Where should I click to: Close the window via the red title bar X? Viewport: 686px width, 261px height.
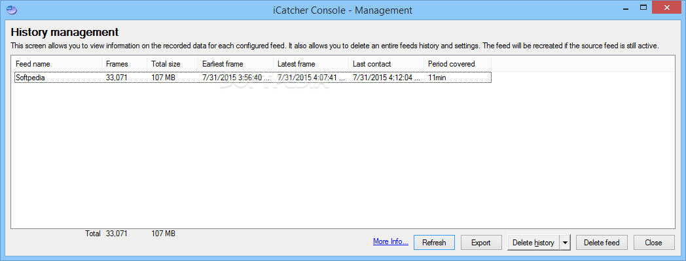pos(668,7)
